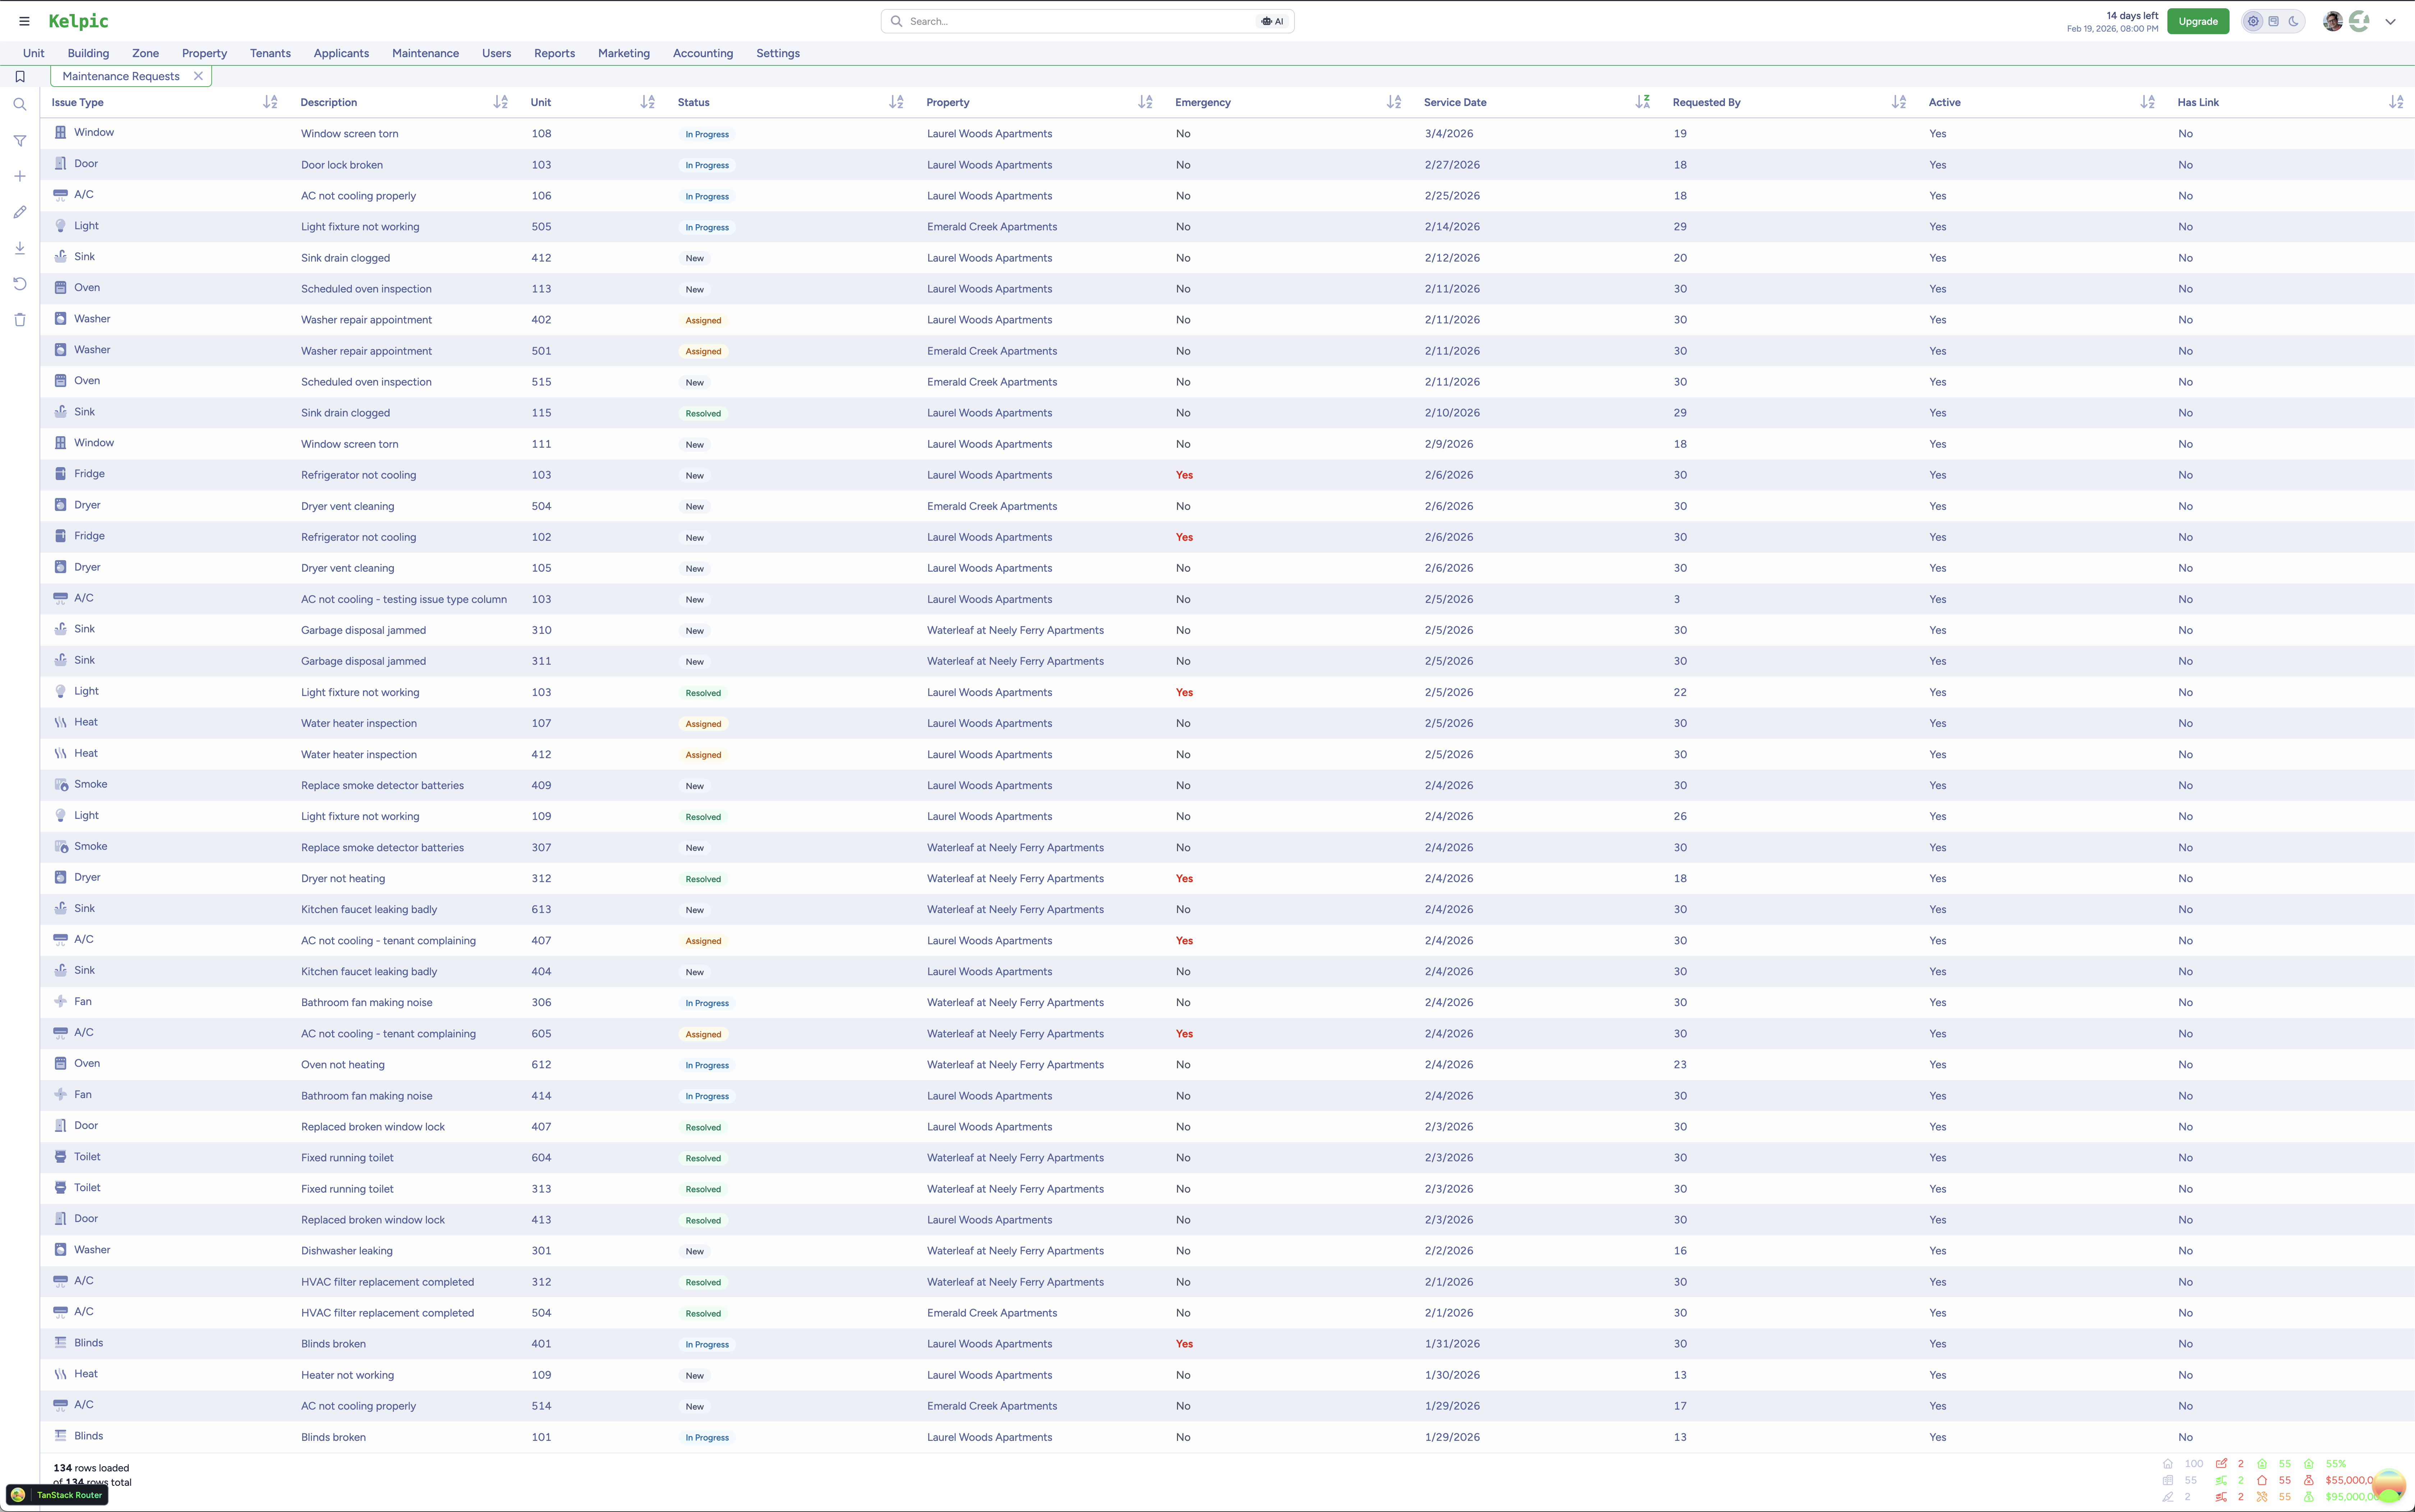Viewport: 2415px width, 1512px height.
Task: Select the gear theme mode option
Action: point(2253,21)
